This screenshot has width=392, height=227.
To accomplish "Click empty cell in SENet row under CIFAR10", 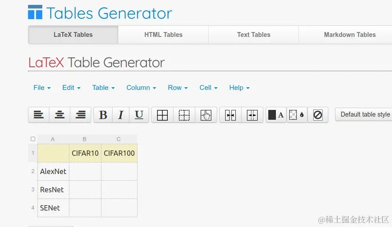I will pos(85,208).
